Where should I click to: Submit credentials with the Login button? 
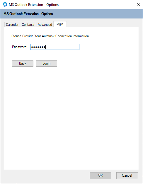(46, 63)
